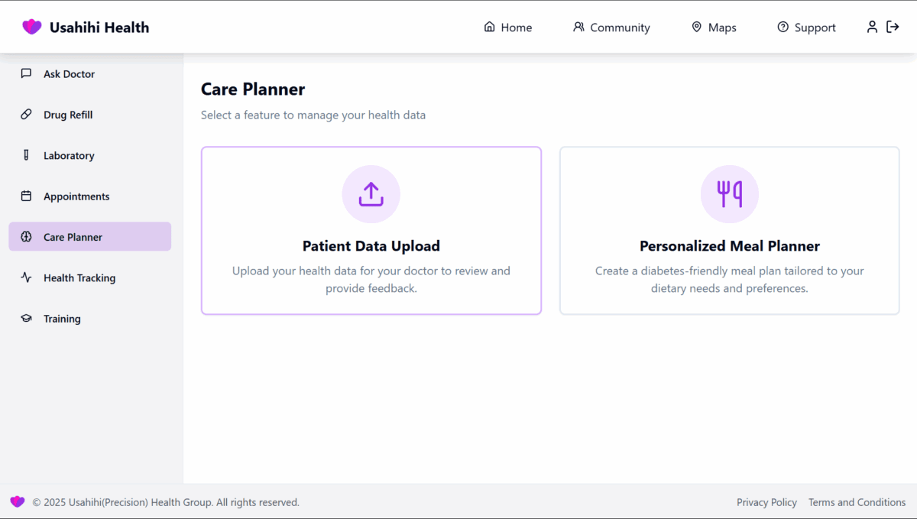Viewport: 917px width, 519px height.
Task: Open Maps from the top navigation
Action: [x=714, y=28]
